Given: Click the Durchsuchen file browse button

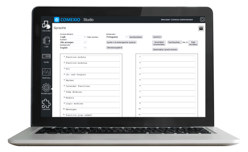Looking at the screenshot, I should tap(174, 42).
